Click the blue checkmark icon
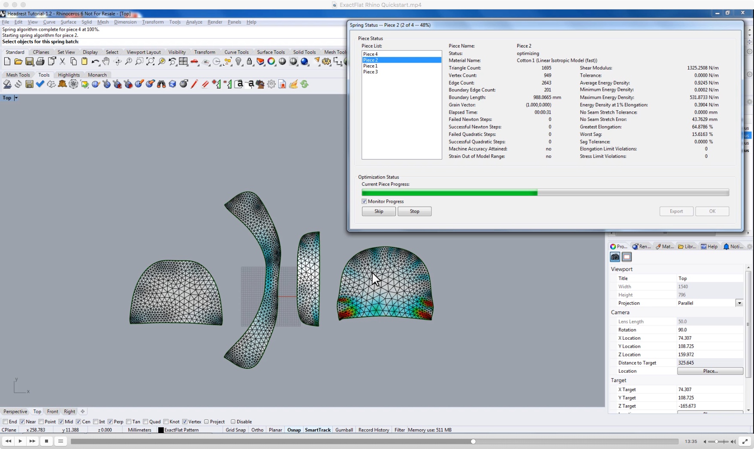 pyautogui.click(x=40, y=84)
